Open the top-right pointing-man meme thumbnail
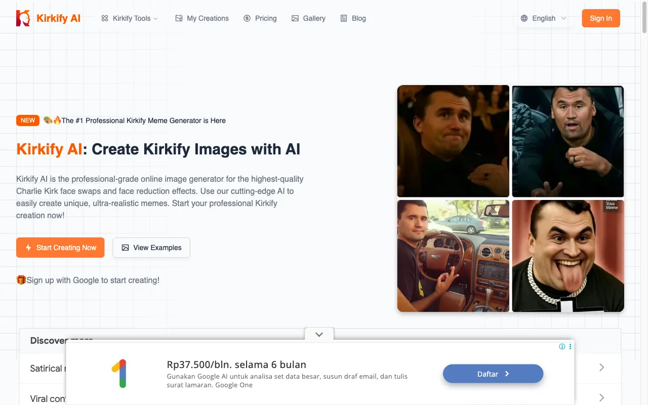The height and width of the screenshot is (405, 648). pos(568,141)
